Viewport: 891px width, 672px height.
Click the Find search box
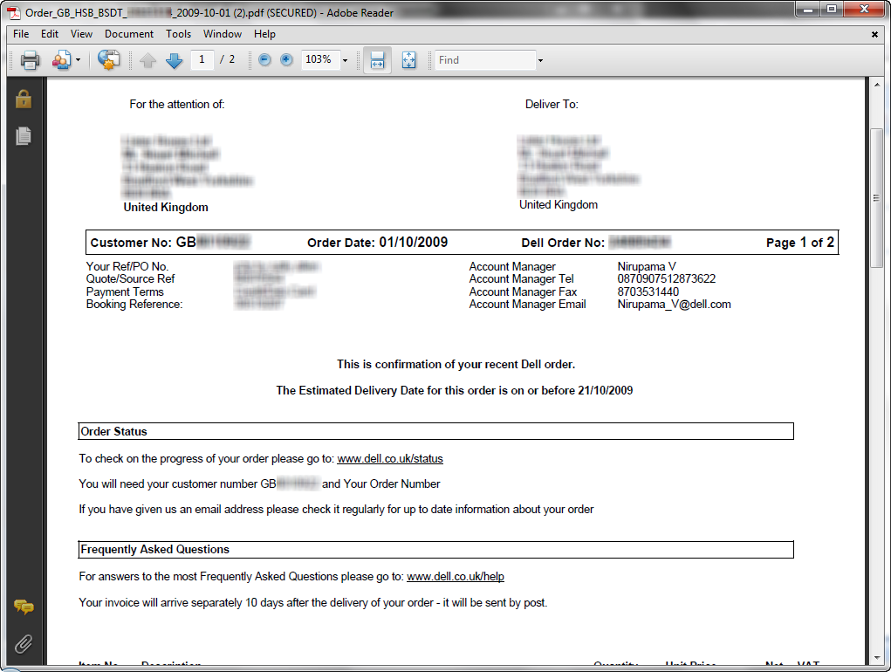pos(485,59)
